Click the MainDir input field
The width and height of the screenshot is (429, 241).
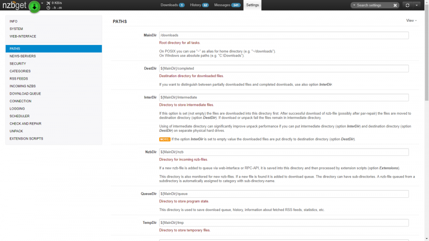coord(284,35)
